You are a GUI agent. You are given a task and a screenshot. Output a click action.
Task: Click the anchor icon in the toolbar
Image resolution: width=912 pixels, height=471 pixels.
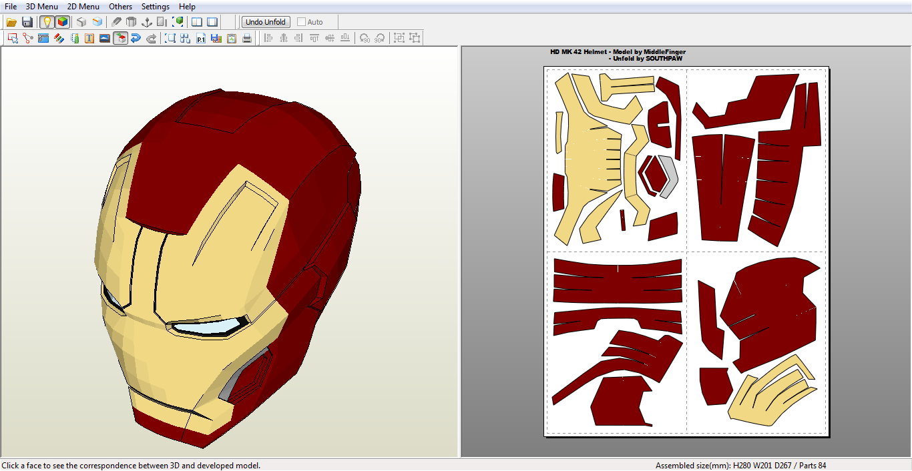click(x=147, y=22)
